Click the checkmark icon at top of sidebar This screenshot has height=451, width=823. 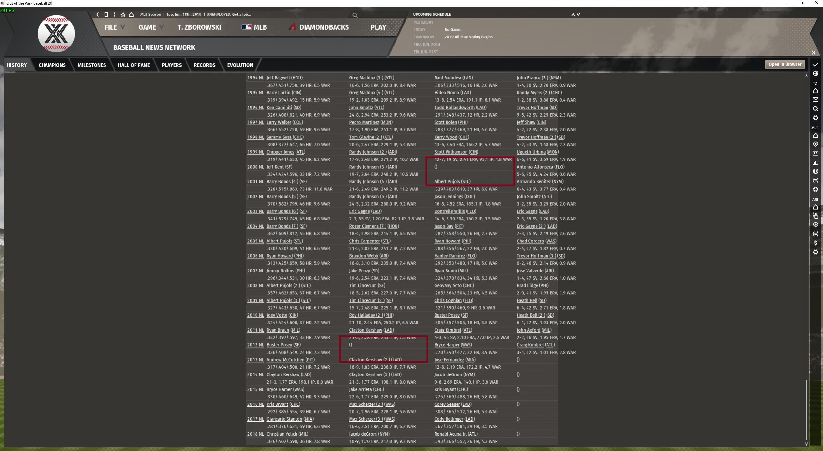click(815, 65)
